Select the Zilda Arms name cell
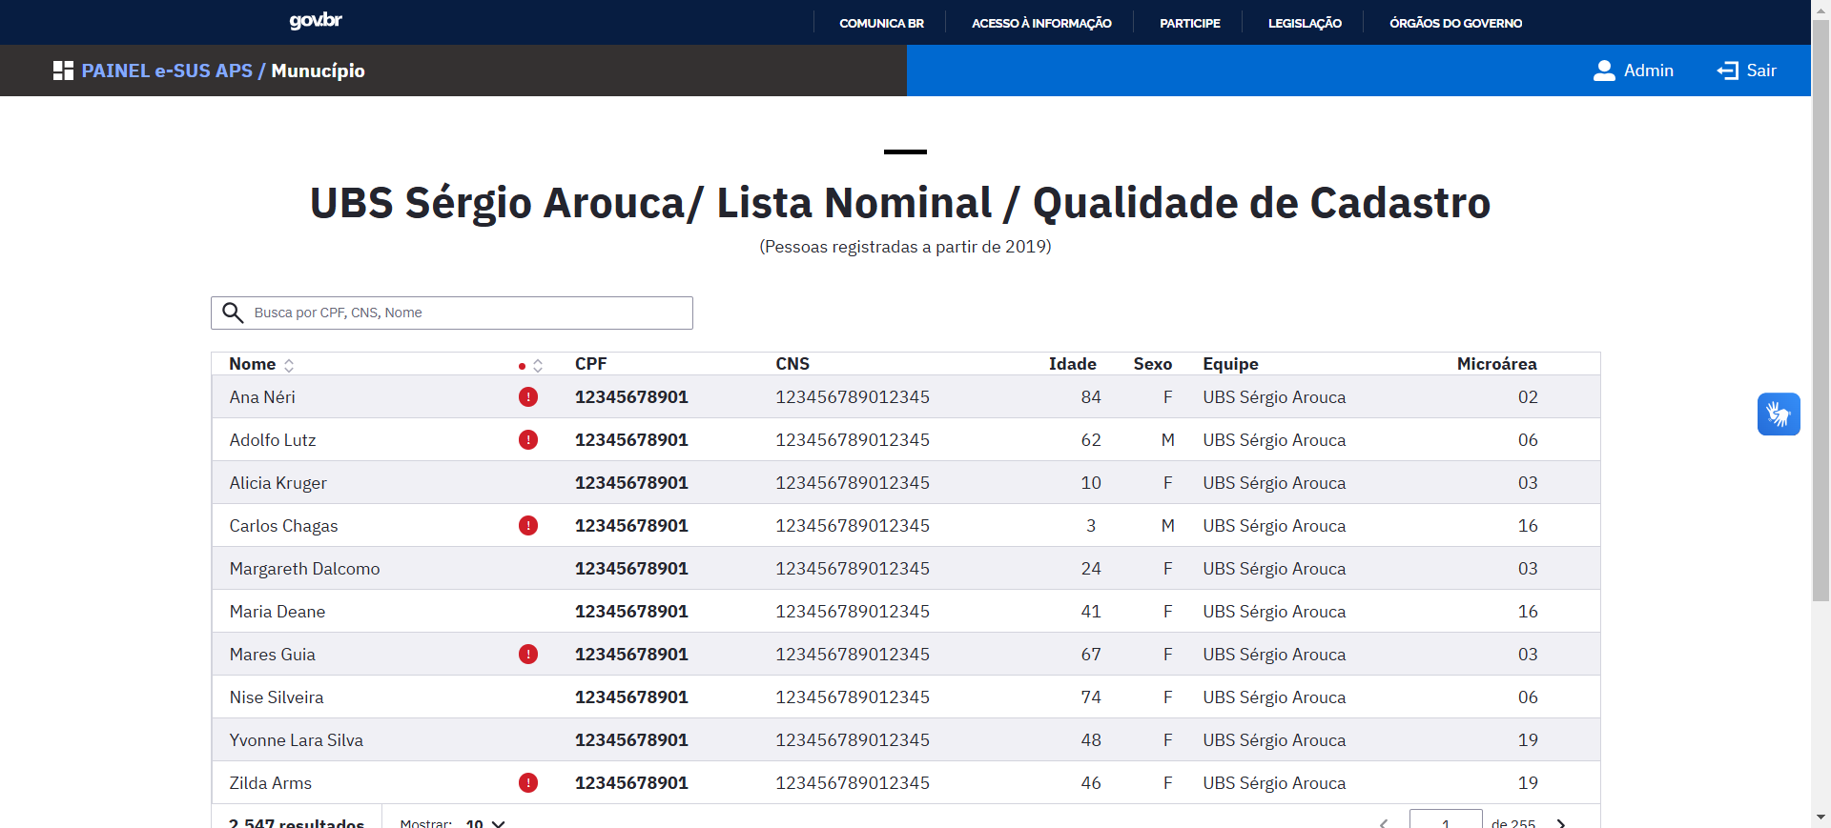Screen dimensions: 1831x828 coord(271,783)
